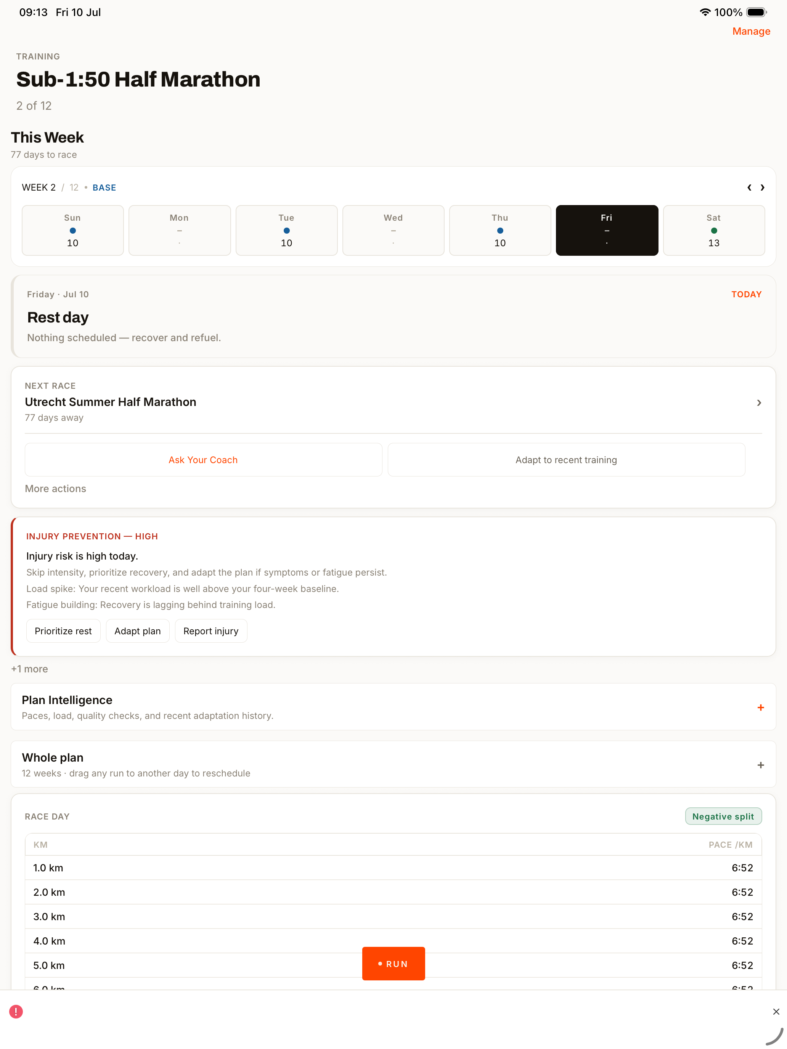Screen dimensions: 787x1049
Task: Open Friday Rest day card
Action: (x=393, y=316)
